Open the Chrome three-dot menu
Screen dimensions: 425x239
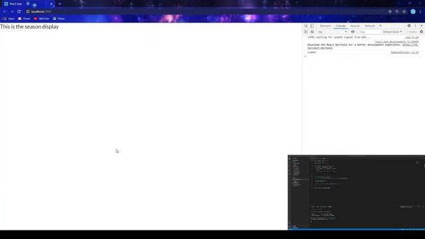coord(420,12)
